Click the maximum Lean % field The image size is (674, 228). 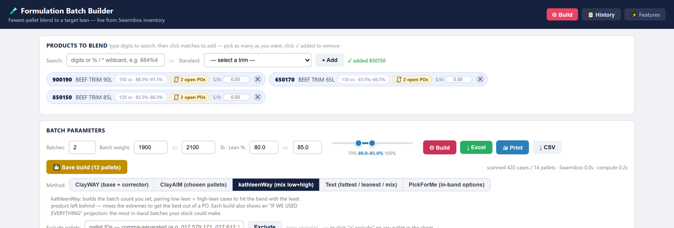308,147
